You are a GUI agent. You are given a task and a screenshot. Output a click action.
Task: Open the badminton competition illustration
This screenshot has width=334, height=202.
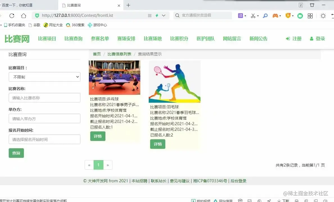click(x=175, y=82)
